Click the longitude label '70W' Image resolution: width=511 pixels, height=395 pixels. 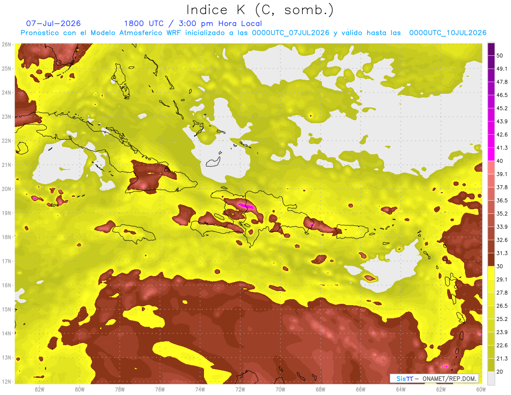pyautogui.click(x=280, y=389)
